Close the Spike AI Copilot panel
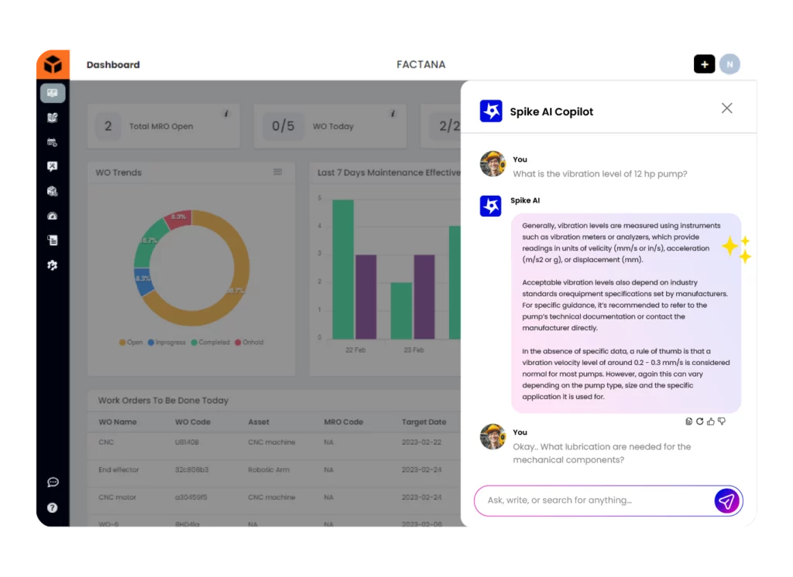 pos(726,108)
